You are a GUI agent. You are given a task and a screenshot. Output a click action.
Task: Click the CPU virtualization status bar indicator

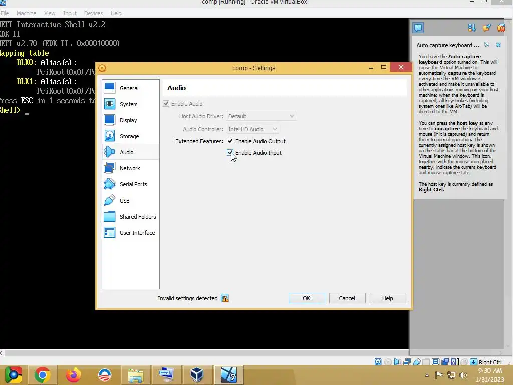click(x=455, y=362)
